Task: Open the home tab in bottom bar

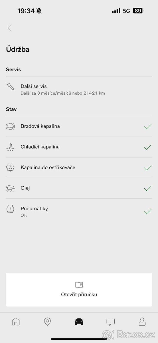Action: coord(16,322)
